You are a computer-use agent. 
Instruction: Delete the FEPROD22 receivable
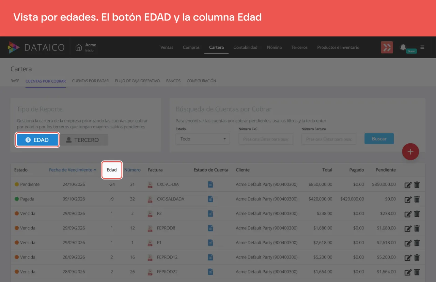(x=417, y=272)
